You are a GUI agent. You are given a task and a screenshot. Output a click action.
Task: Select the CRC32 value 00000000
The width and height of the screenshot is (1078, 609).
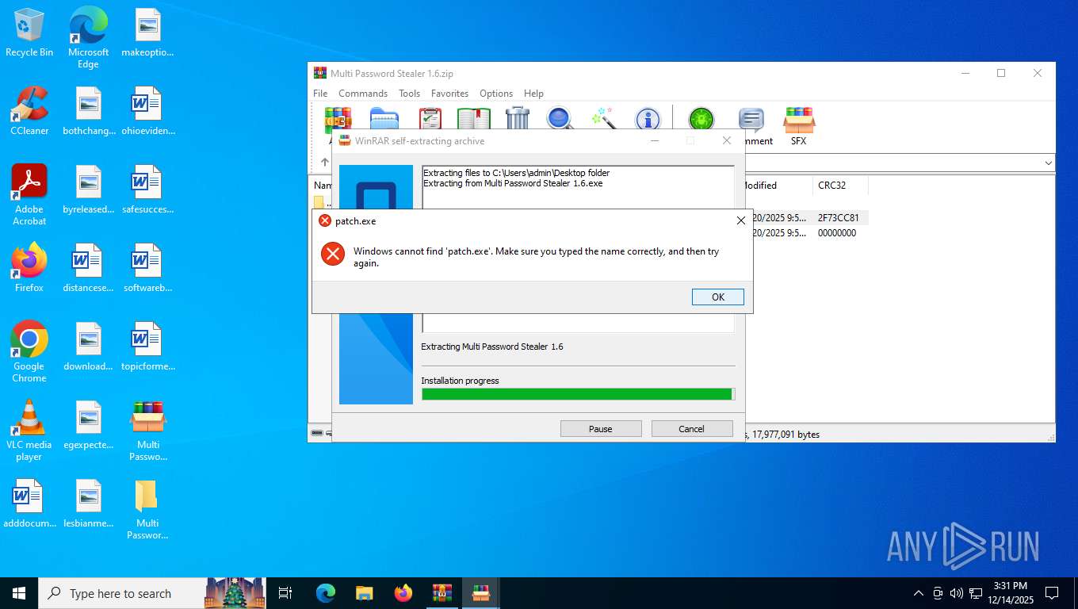[837, 233]
